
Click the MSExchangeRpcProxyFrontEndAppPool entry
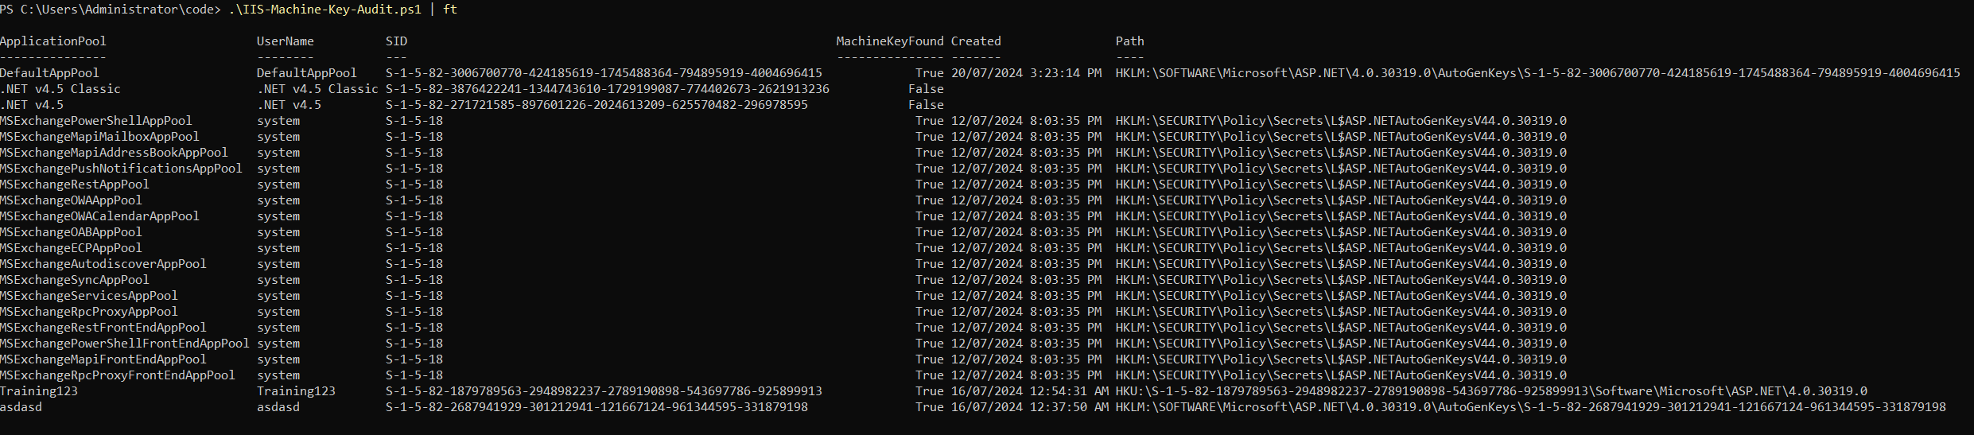click(x=117, y=375)
